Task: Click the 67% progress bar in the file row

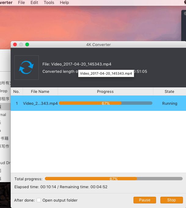Action: coord(106,103)
